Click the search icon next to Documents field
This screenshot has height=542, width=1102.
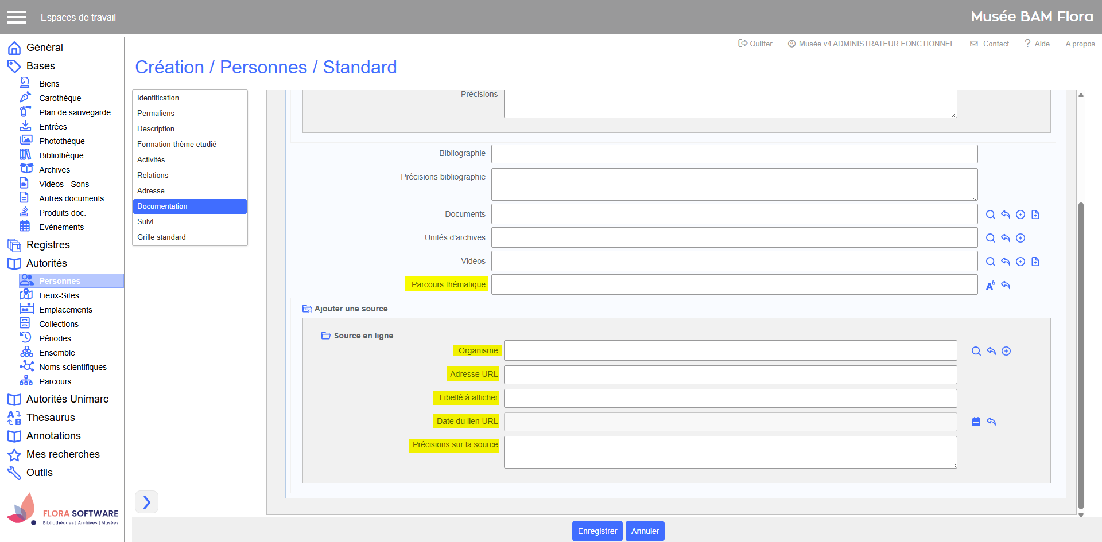click(x=990, y=215)
